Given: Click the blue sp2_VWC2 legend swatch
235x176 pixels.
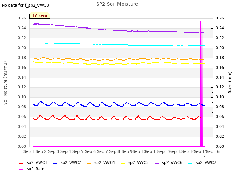Looking at the screenshot, I should tap(55, 163).
